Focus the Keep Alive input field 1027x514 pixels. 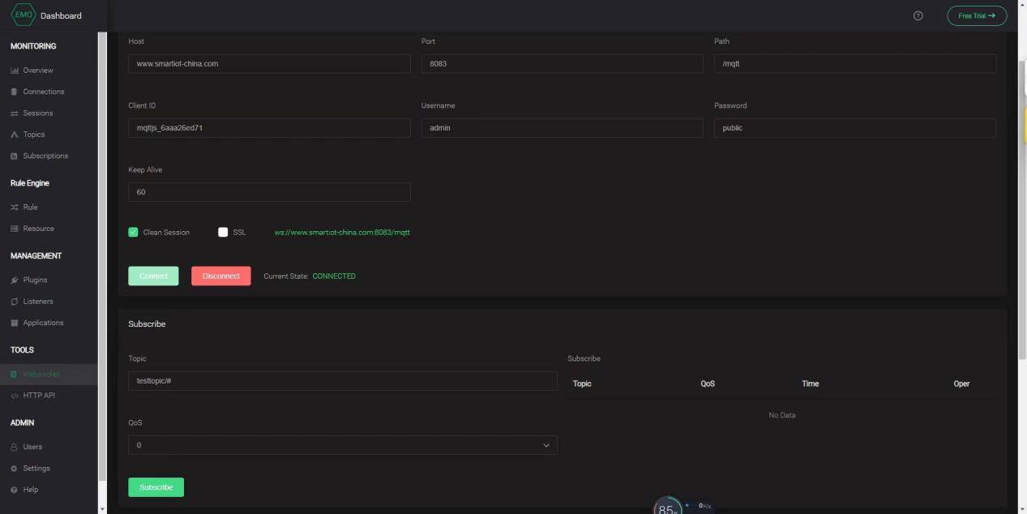click(269, 192)
